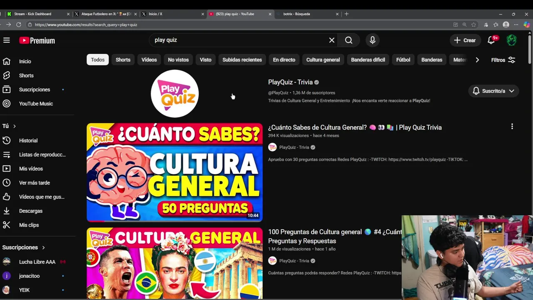Viewport: 533px width, 300px height.
Task: Open video title 100 Preguntas de Cultura general
Action: pos(335,236)
